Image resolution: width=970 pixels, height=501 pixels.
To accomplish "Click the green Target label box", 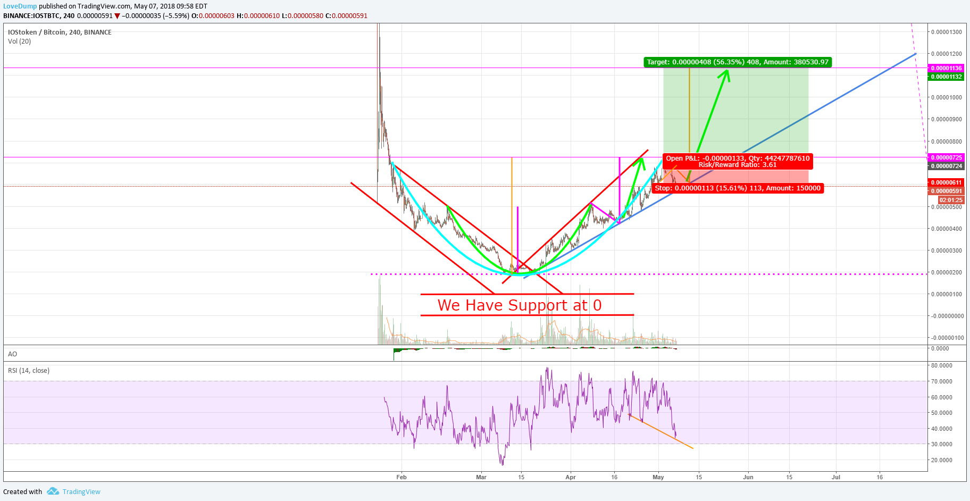I will click(x=738, y=62).
